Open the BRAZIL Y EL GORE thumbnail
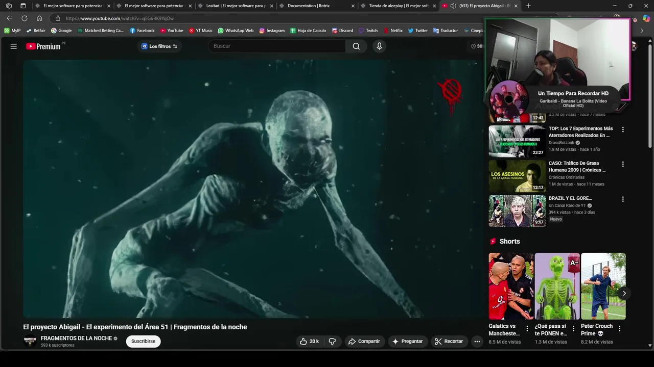Image resolution: width=654 pixels, height=367 pixels. tap(517, 211)
